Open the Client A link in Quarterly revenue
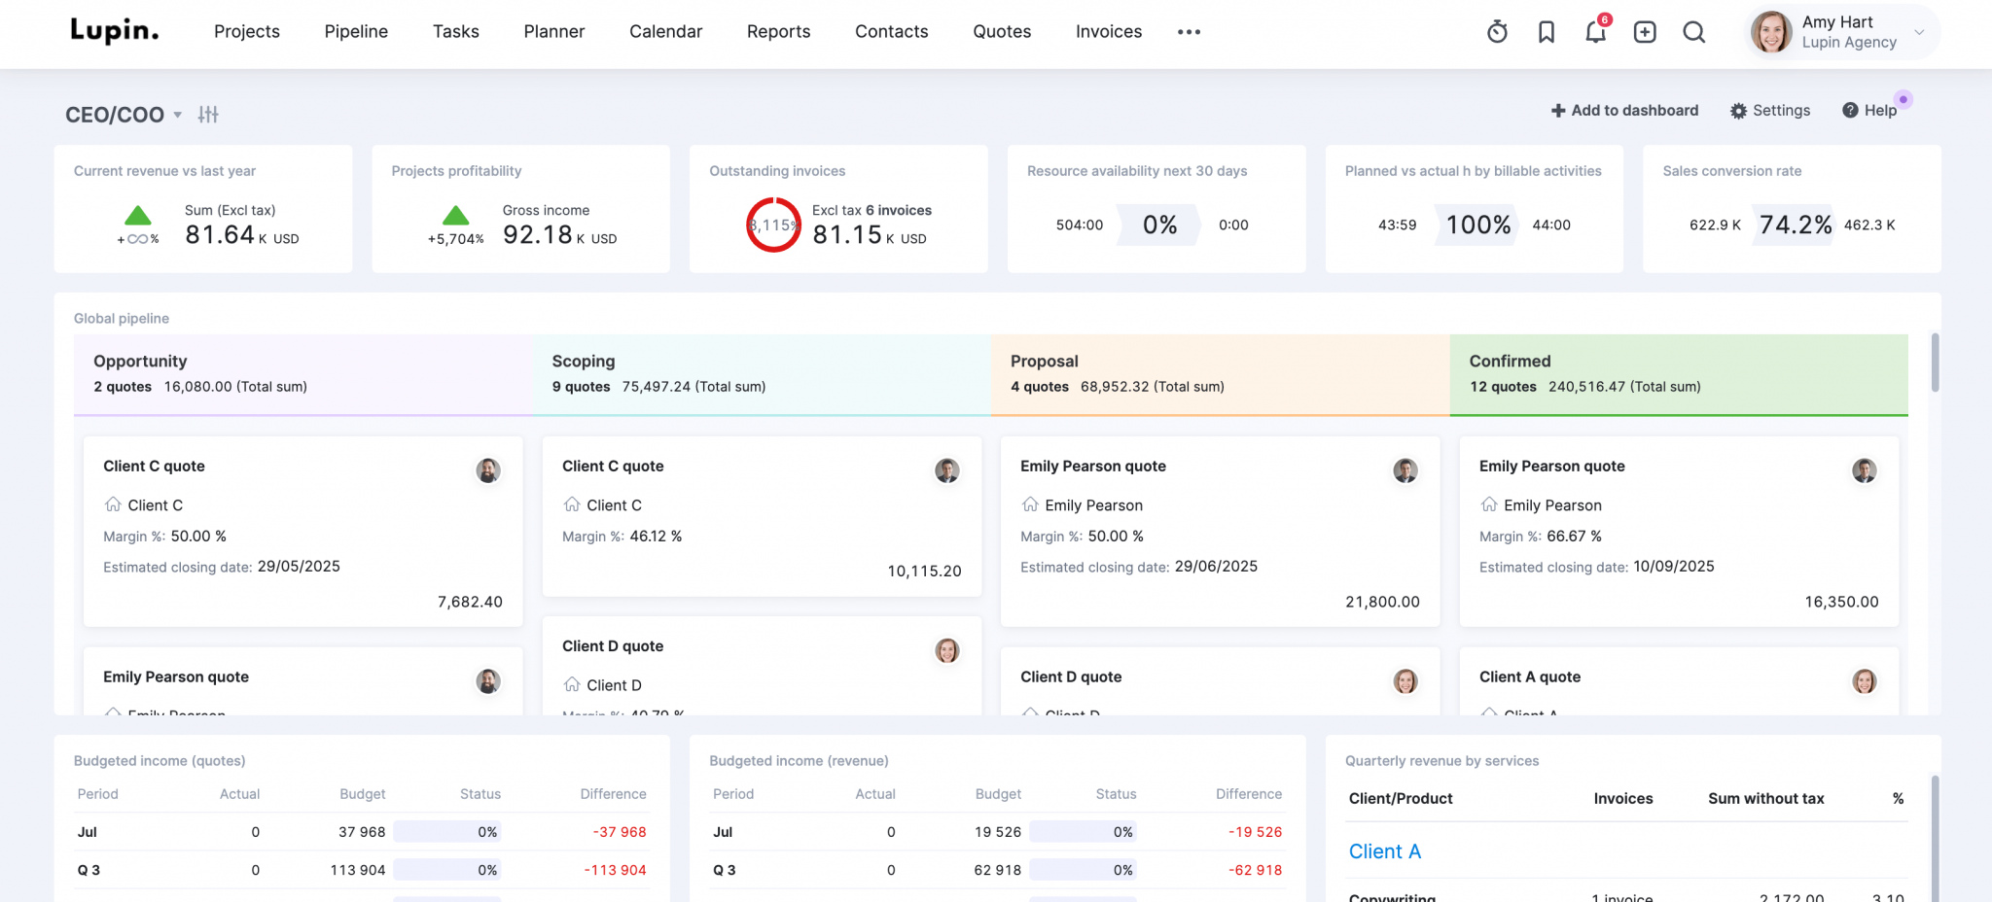This screenshot has height=902, width=1992. click(1384, 850)
